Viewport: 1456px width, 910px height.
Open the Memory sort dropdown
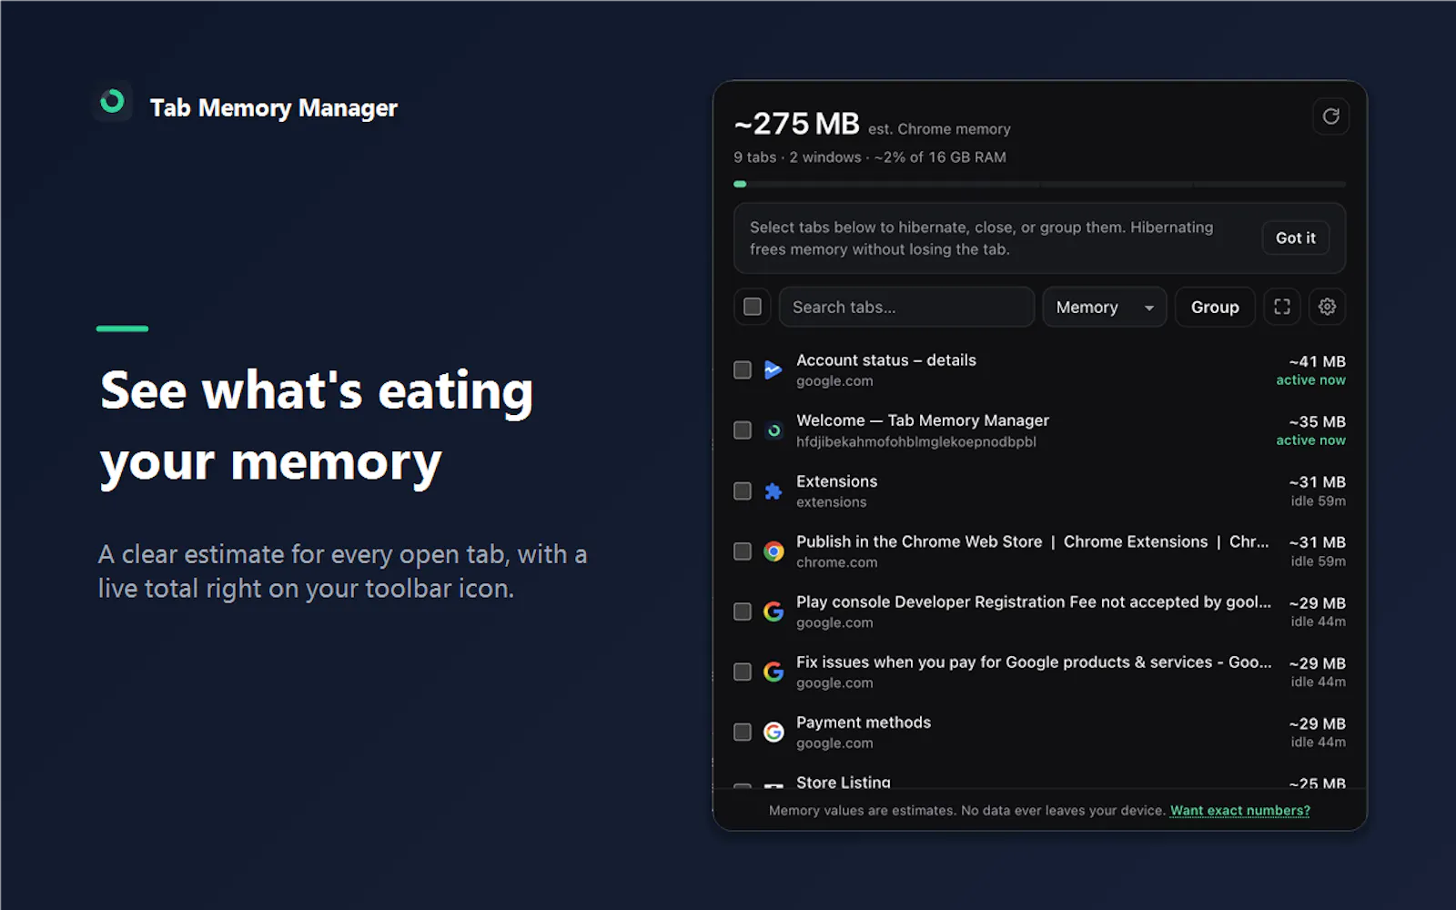point(1104,307)
